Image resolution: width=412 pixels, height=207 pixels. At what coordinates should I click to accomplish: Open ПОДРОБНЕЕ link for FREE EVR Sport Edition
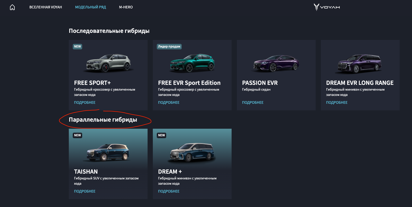pyautogui.click(x=169, y=102)
